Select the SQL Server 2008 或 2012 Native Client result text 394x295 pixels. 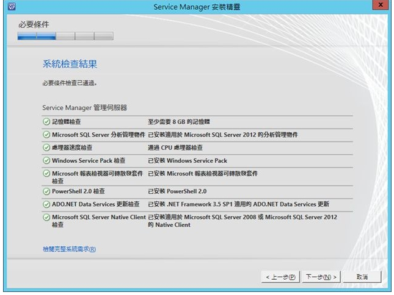coord(243,221)
